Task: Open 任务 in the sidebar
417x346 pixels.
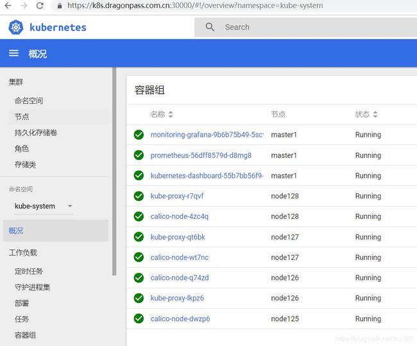Action: [22, 319]
